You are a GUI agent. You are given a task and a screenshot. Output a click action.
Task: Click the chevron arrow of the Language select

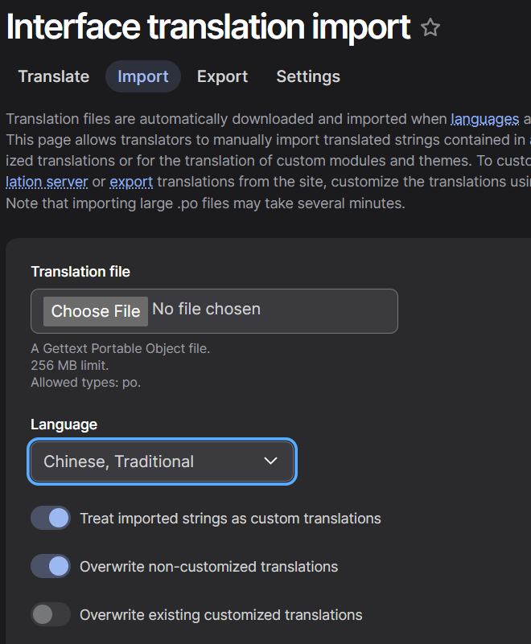[x=270, y=461]
